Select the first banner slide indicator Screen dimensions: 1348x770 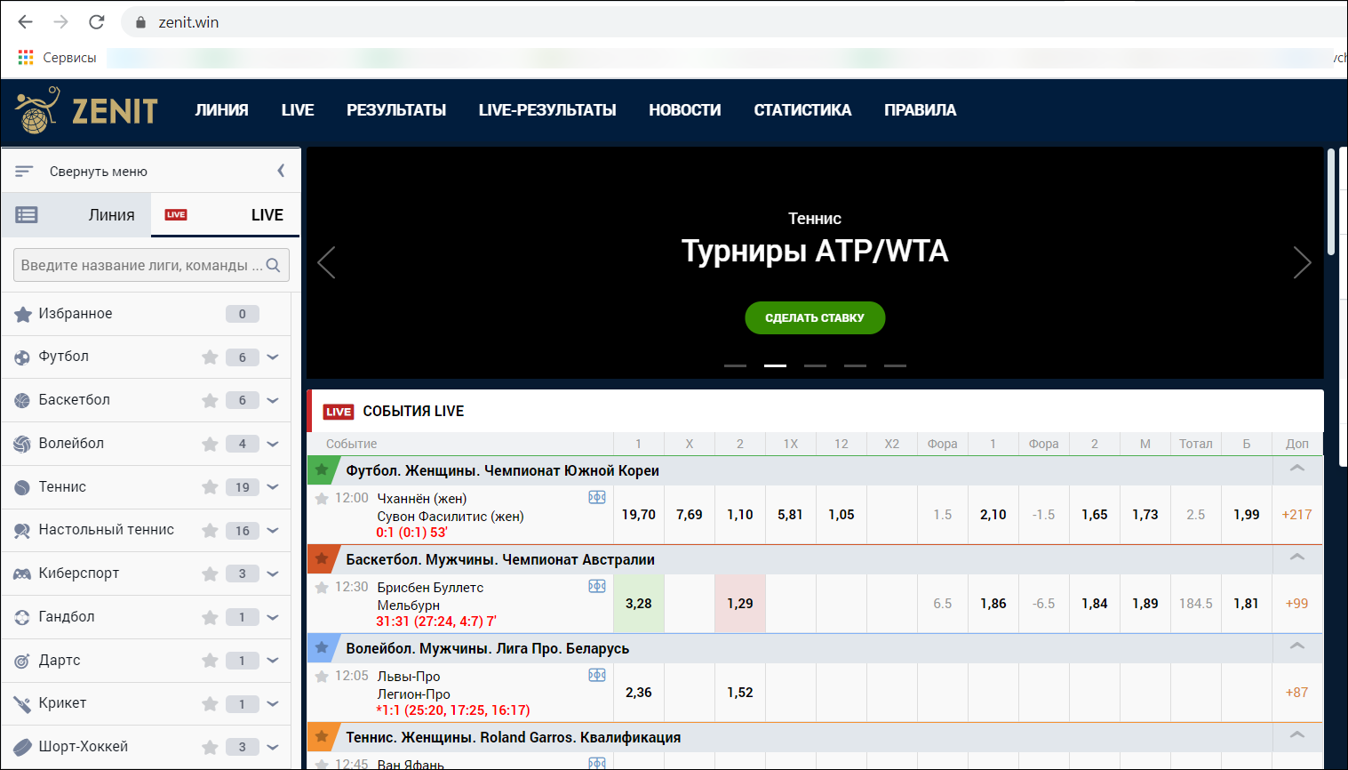coord(736,365)
